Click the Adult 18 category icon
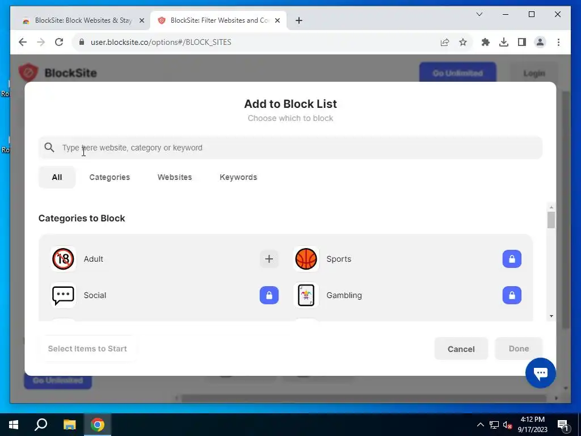 pos(63,259)
